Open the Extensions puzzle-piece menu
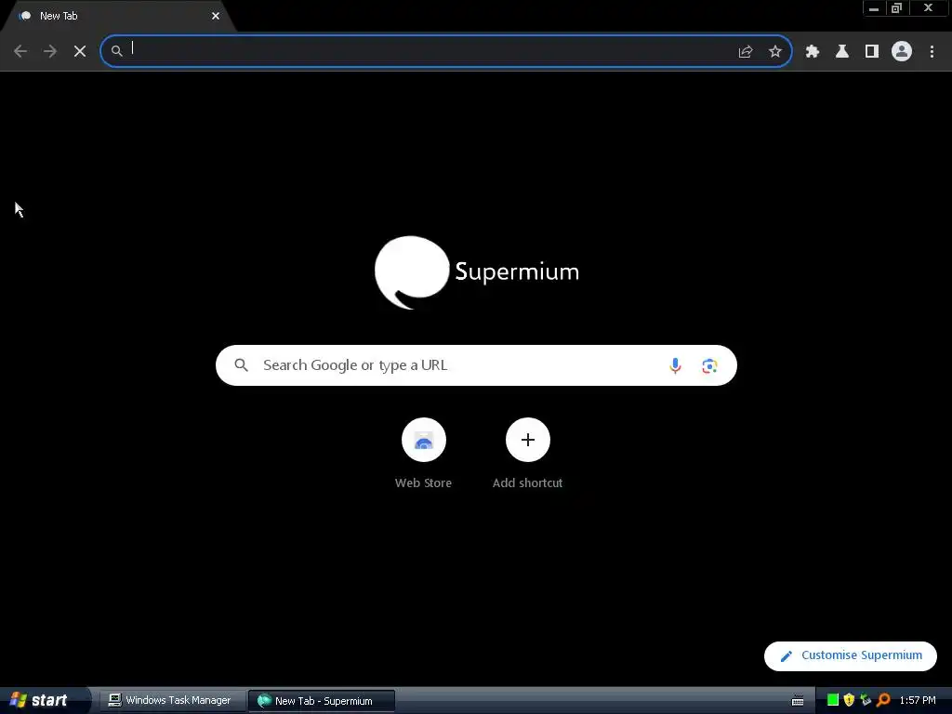Viewport: 952px width, 714px height. (813, 51)
